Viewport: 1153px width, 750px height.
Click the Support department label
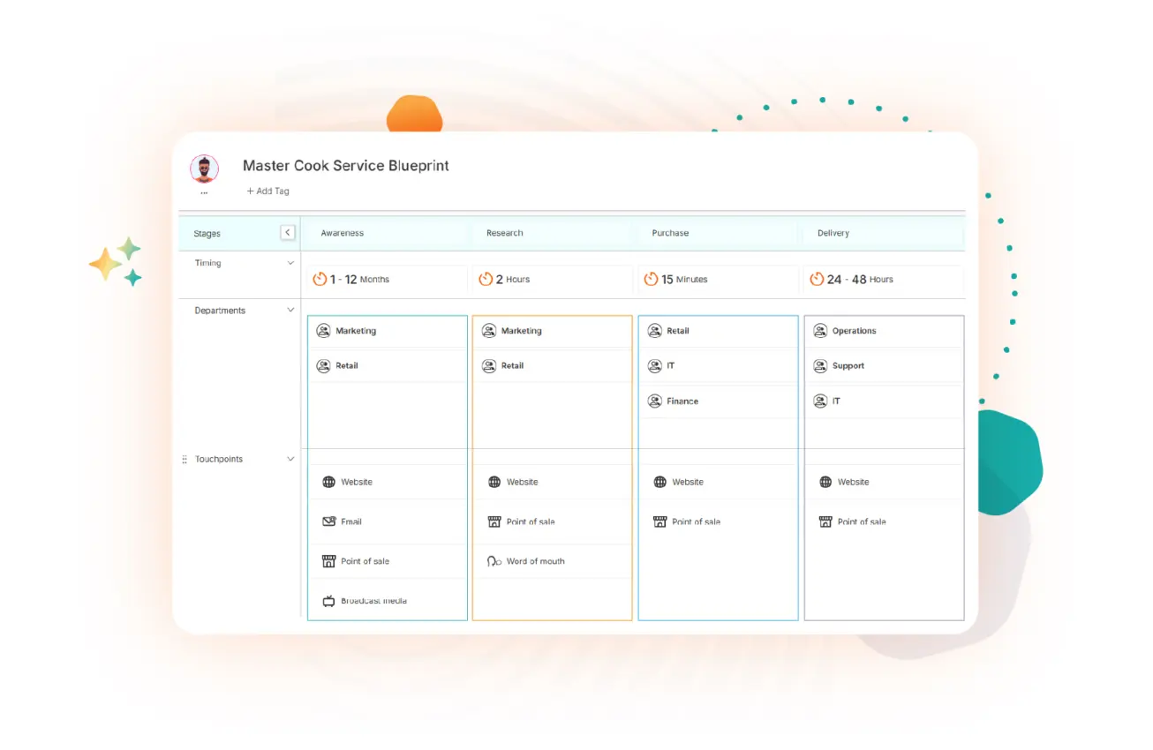(x=848, y=365)
